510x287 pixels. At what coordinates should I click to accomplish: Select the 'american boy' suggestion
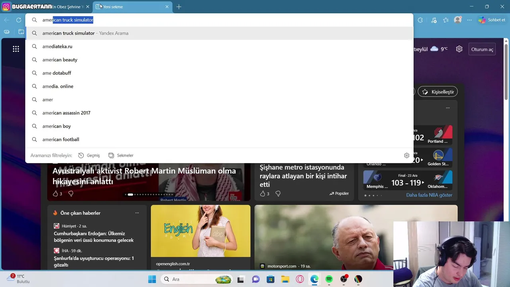219,126
